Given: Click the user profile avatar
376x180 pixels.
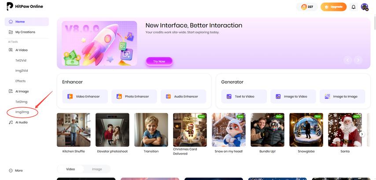Looking at the screenshot, I should click(x=365, y=7).
